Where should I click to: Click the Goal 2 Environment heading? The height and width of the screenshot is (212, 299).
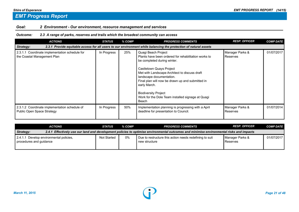[103, 27]
